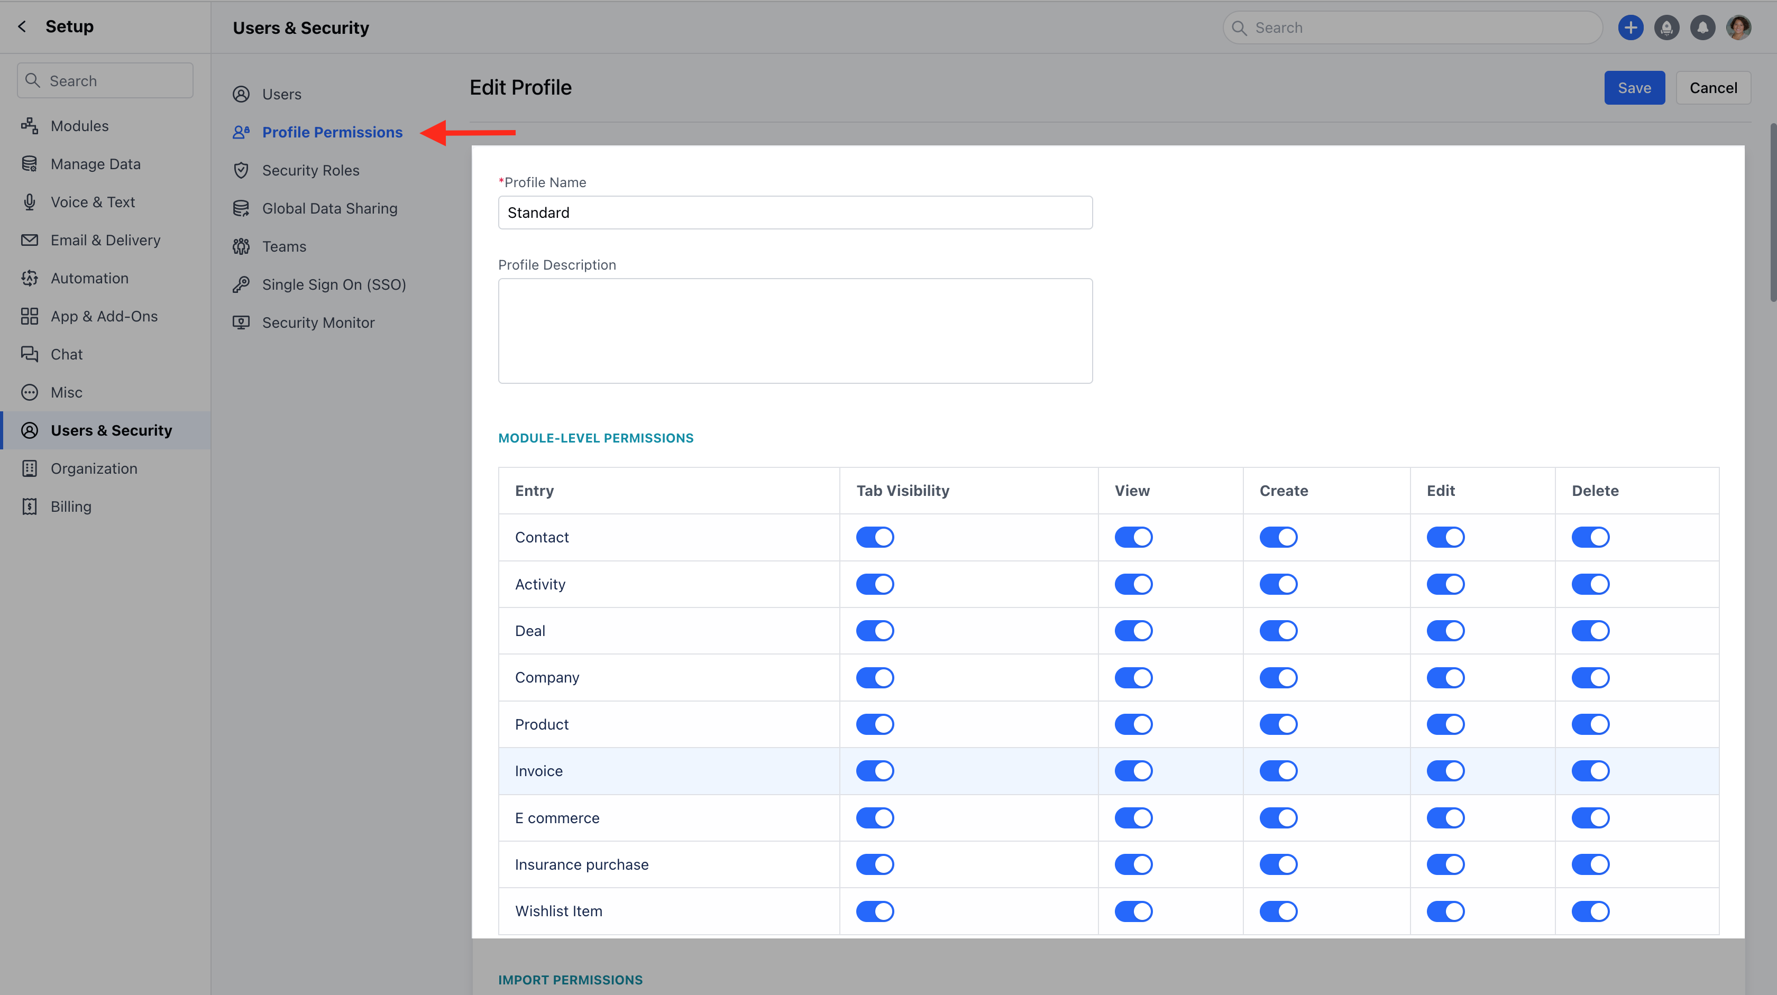Save the profile changes
1777x995 pixels.
[1634, 88]
